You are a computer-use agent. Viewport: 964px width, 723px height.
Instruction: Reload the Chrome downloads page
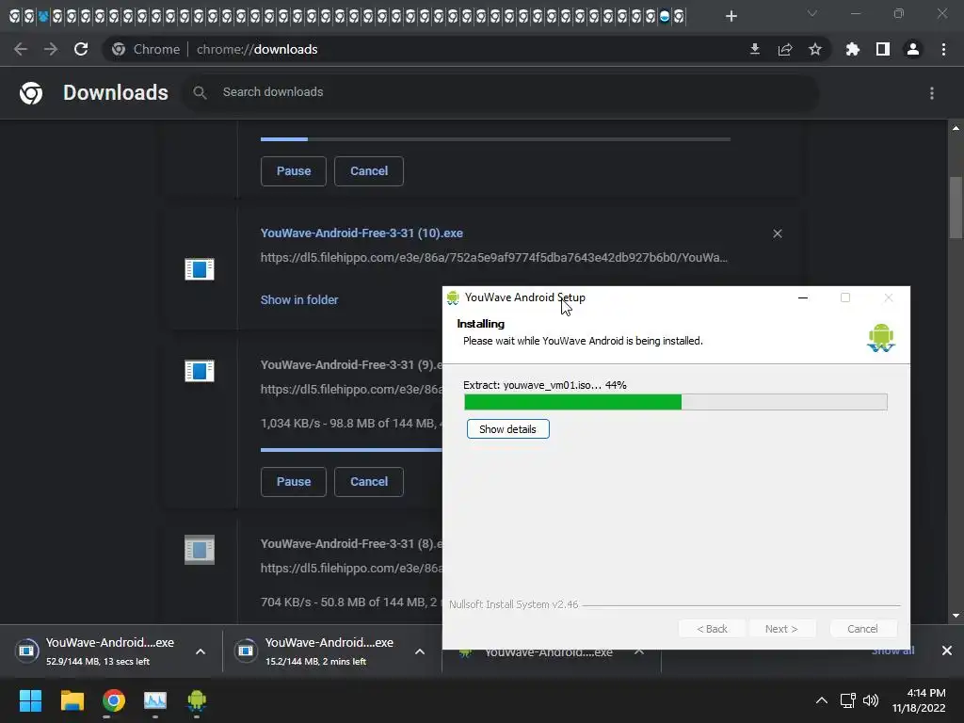point(81,49)
